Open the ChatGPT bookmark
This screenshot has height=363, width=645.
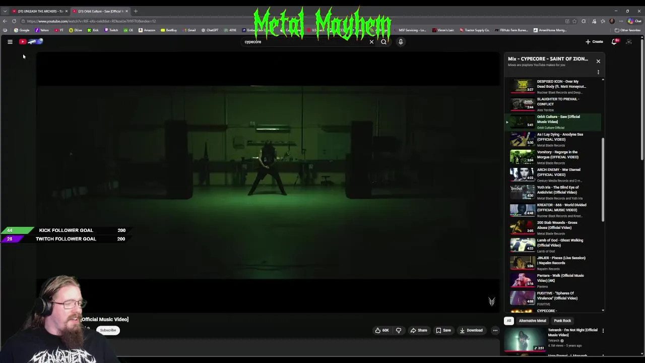click(210, 30)
